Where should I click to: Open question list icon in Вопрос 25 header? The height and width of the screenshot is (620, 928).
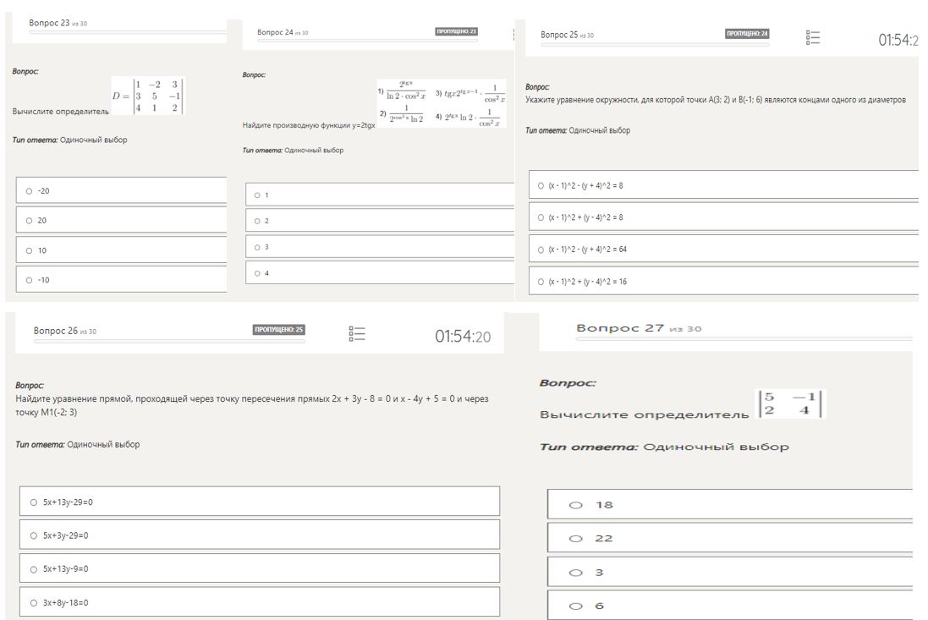point(813,36)
